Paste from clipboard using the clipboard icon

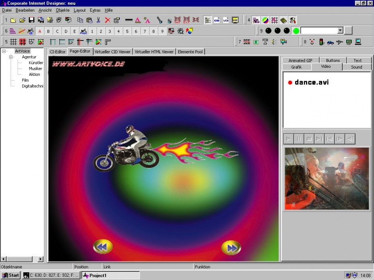89,20
